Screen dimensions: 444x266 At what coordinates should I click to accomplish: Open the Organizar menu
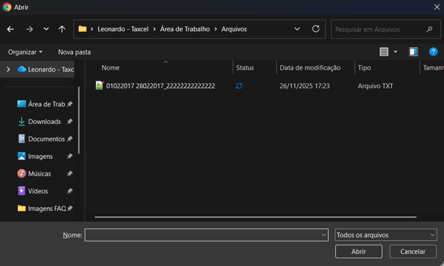coord(25,52)
